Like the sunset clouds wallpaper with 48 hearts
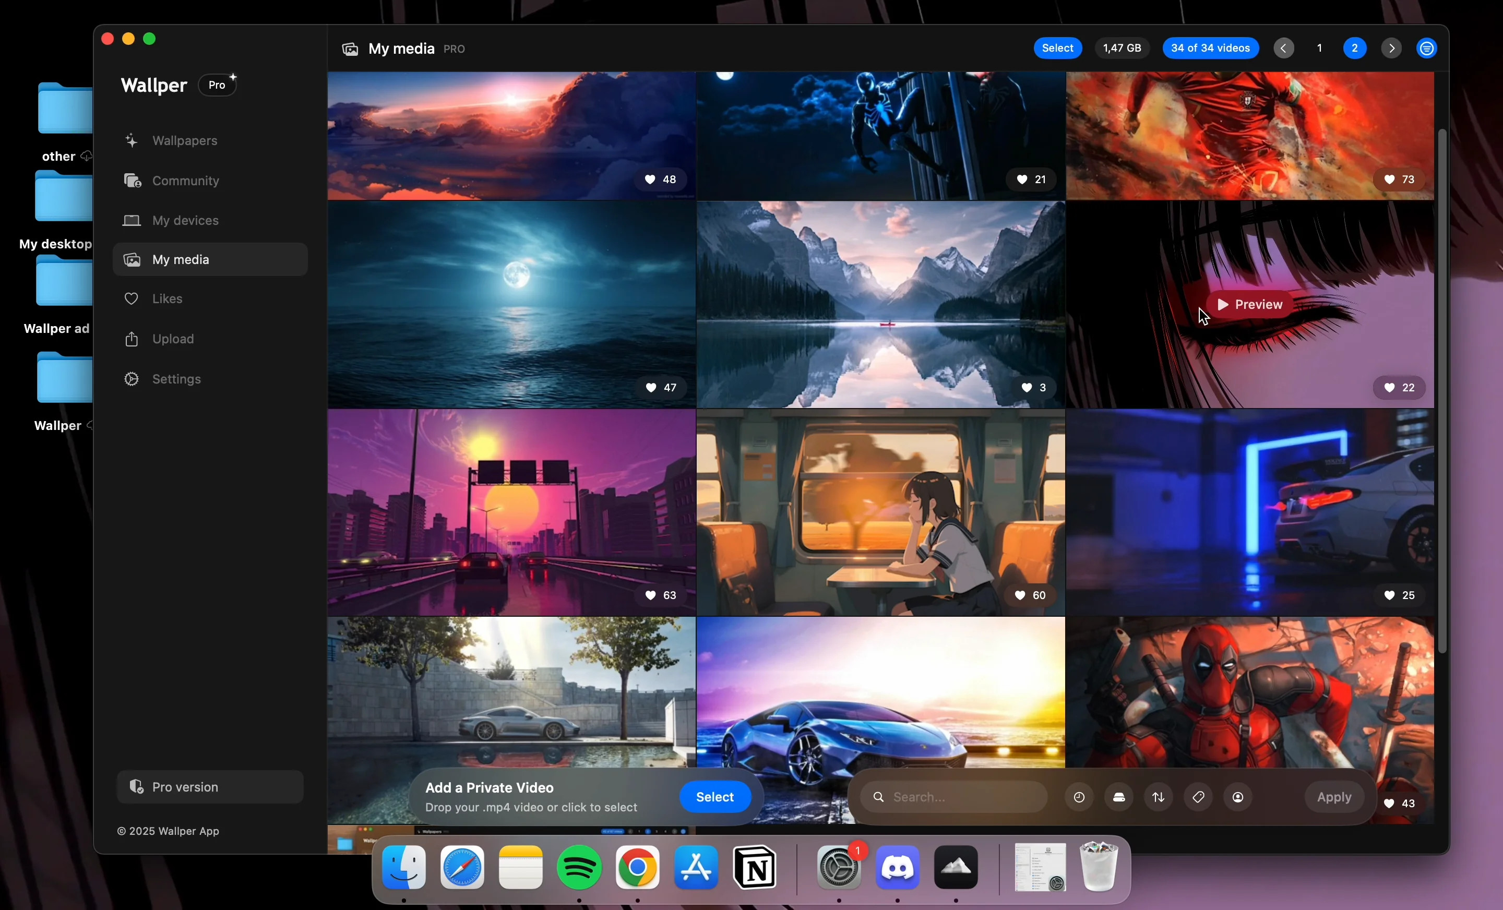Screen dimensions: 1503x910 coord(661,179)
